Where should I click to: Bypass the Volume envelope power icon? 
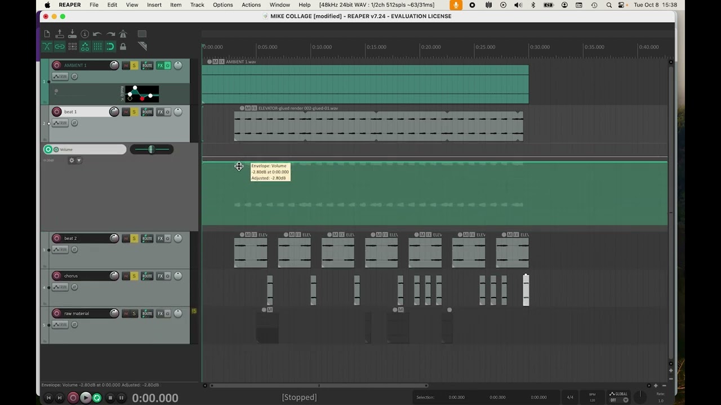[56, 150]
